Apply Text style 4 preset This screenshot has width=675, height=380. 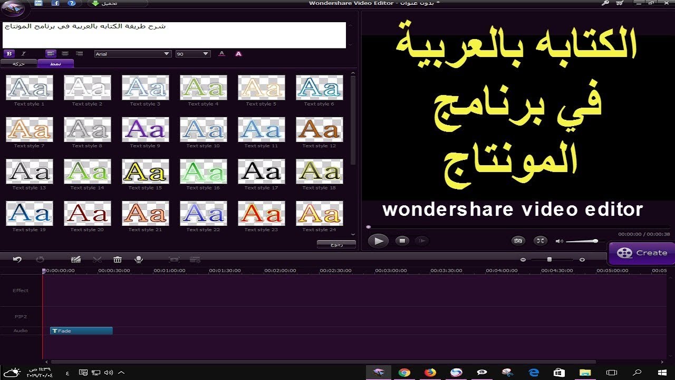[204, 88]
